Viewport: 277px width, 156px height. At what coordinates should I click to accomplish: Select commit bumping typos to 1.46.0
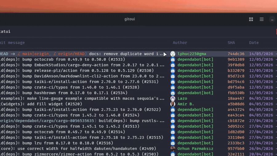click(x=70, y=115)
